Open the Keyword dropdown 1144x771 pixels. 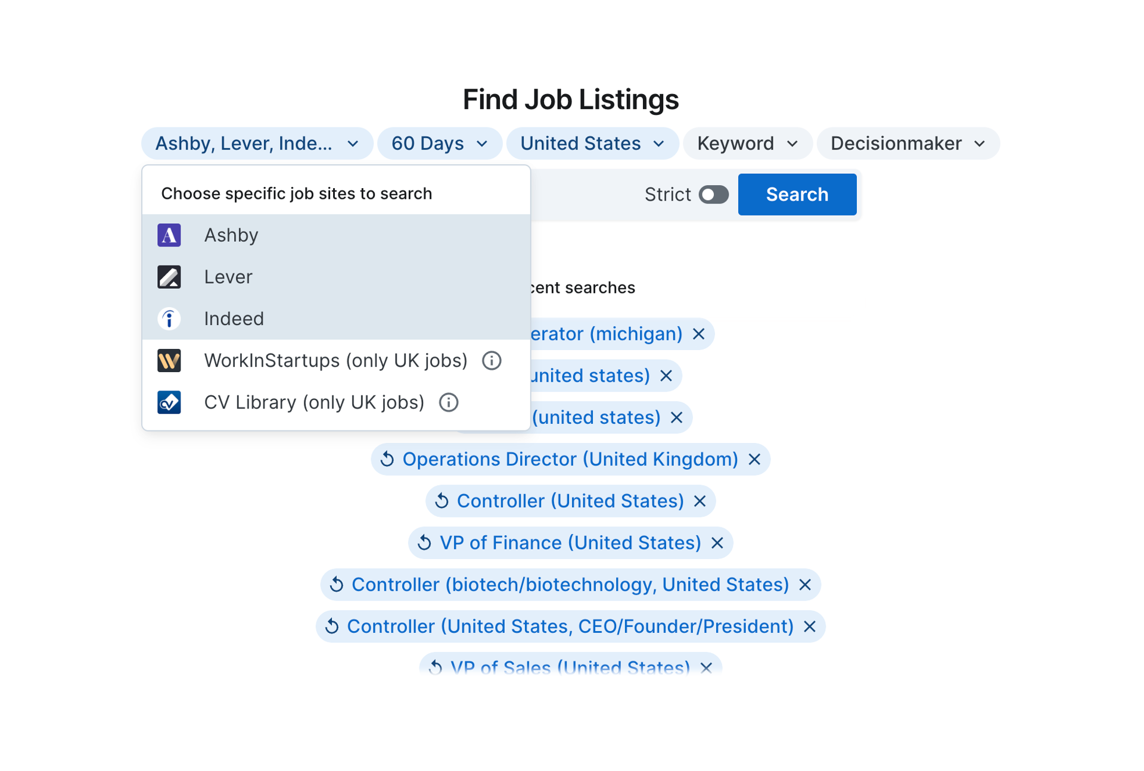click(748, 143)
